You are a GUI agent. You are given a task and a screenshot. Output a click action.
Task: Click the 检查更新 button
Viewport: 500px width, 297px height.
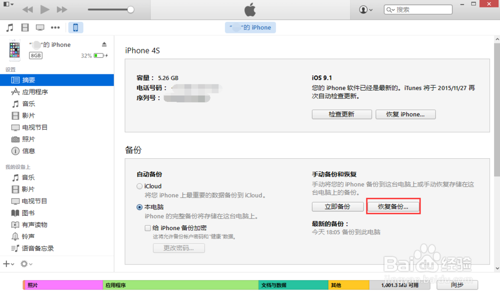pos(341,114)
